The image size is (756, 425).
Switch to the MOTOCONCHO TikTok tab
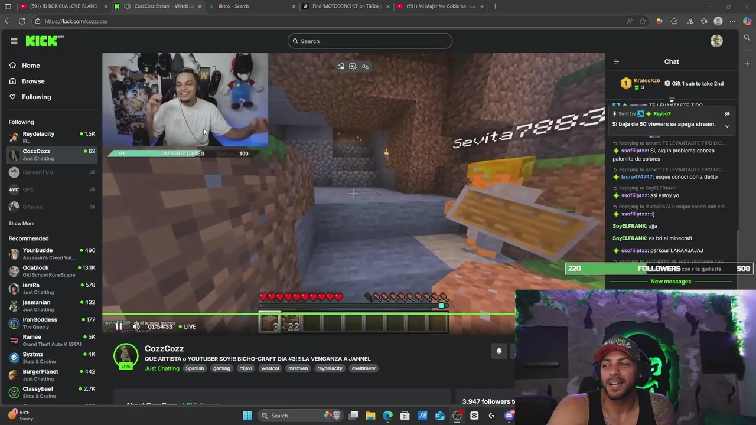pyautogui.click(x=345, y=6)
